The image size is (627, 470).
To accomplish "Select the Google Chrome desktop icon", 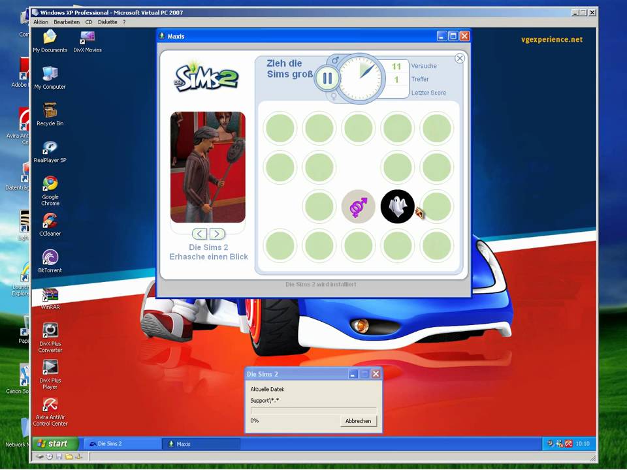I will (50, 191).
